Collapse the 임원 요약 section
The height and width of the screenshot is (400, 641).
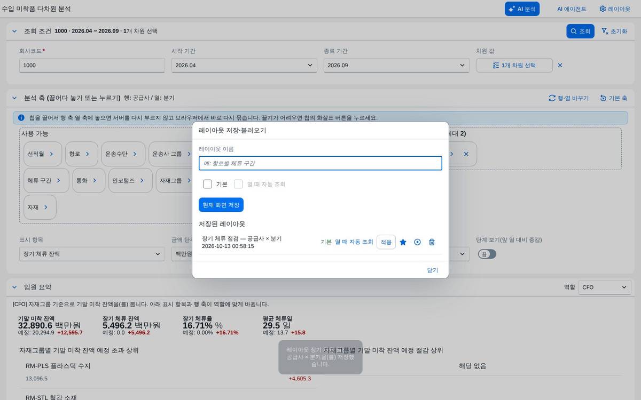point(14,287)
